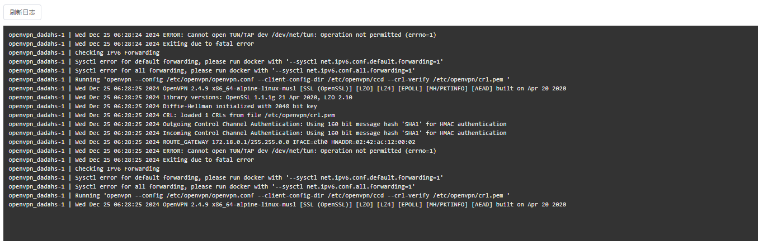This screenshot has width=758, height=241.
Task: Click 'SHA1' in the Outgoing Control Channel line
Action: (x=412, y=124)
